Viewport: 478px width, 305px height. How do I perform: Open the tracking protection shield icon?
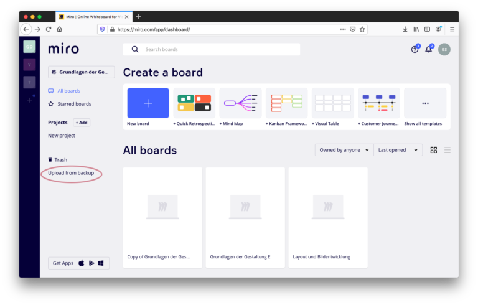103,29
